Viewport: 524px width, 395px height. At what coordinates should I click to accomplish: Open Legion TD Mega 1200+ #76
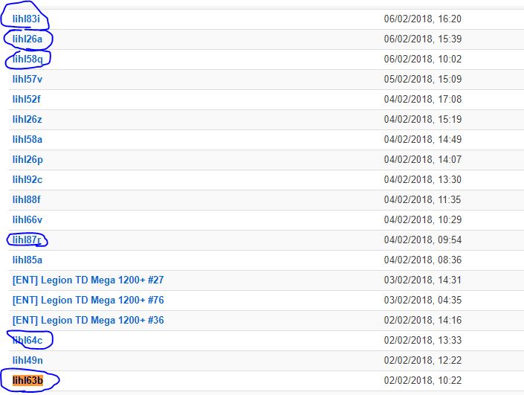[x=88, y=300]
